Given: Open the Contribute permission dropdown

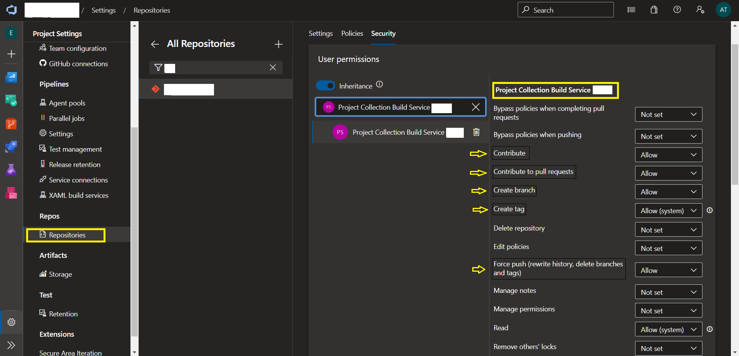Looking at the screenshot, I should (x=668, y=155).
